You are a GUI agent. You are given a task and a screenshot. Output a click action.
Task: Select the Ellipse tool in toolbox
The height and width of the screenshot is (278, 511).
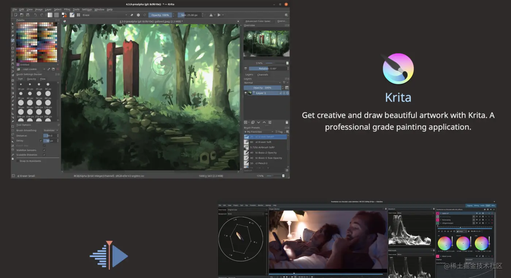pyautogui.click(x=13, y=52)
